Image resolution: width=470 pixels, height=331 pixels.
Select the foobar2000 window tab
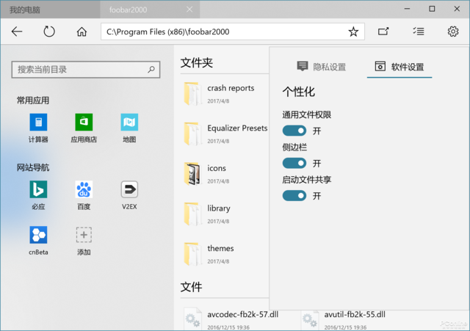point(150,10)
